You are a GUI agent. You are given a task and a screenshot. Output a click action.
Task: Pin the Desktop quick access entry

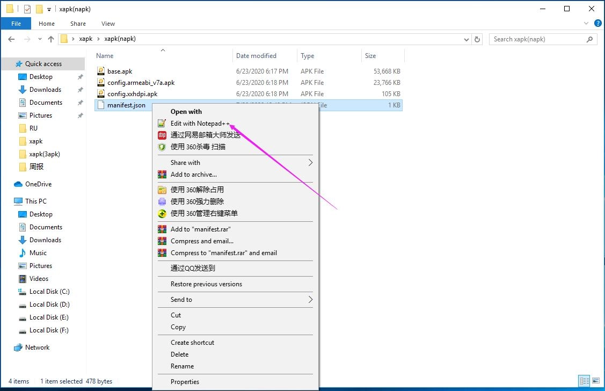[x=79, y=76]
